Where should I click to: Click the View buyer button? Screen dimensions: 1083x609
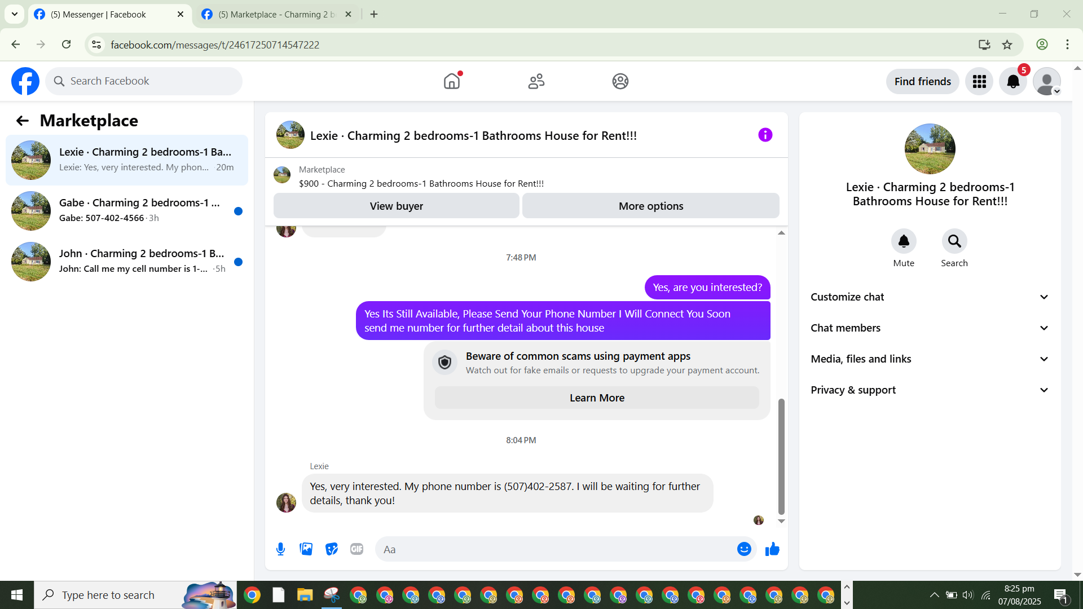pyautogui.click(x=397, y=206)
